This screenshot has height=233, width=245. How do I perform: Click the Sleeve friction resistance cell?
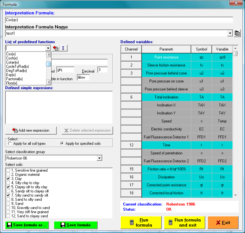click(x=166, y=65)
